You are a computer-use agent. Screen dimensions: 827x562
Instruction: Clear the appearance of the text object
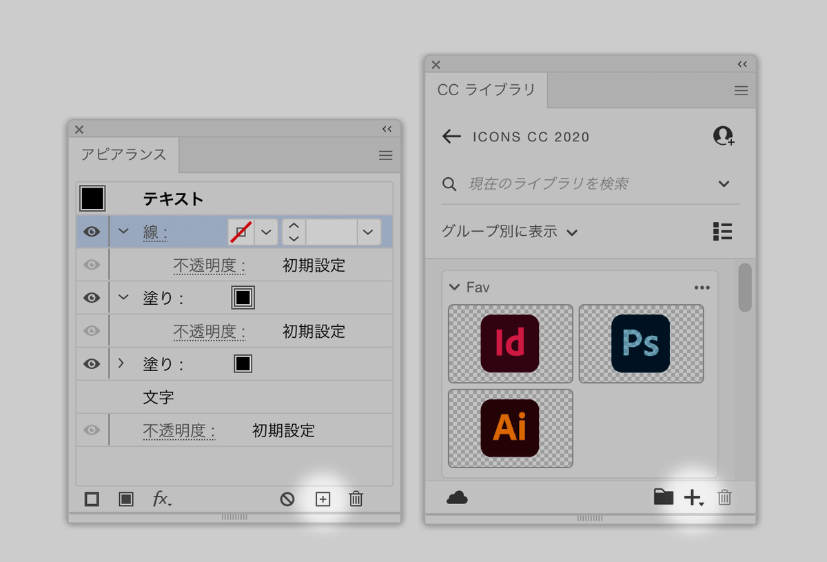pyautogui.click(x=289, y=499)
